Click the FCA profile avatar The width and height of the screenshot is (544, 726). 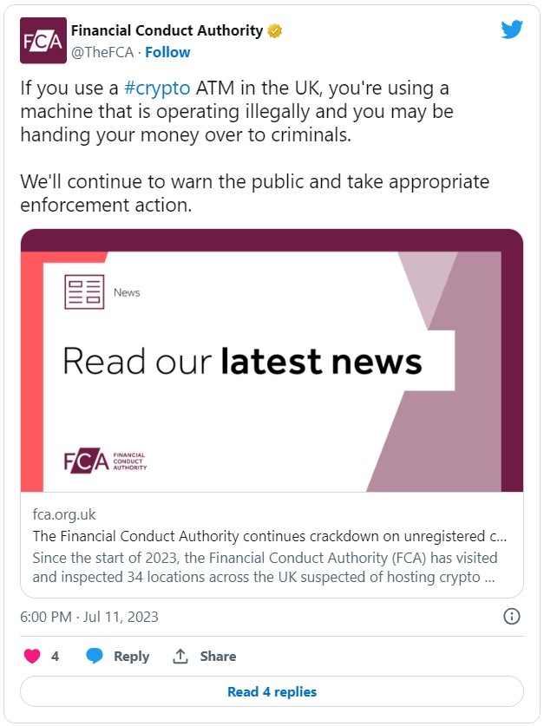click(43, 41)
